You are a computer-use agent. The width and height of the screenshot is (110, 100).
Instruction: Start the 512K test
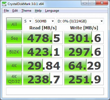tap(14, 51)
